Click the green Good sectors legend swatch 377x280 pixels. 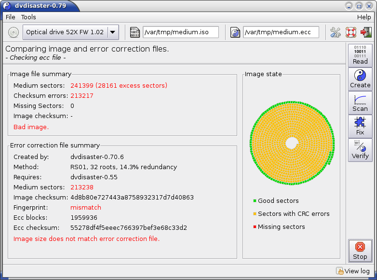(255, 200)
